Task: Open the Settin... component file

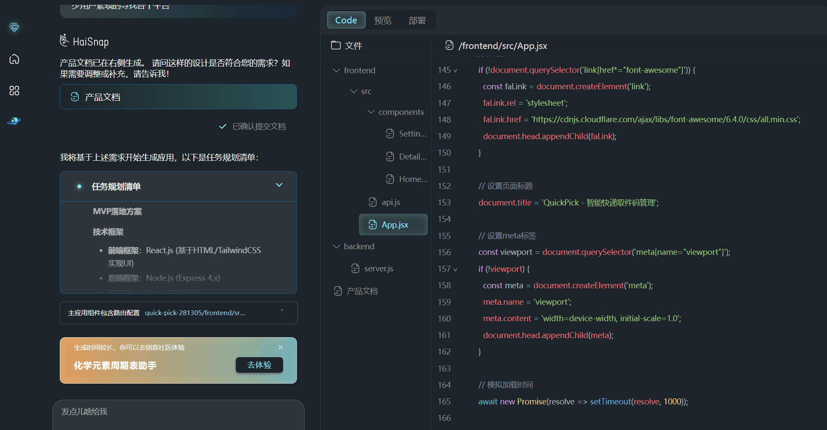Action: [406, 134]
